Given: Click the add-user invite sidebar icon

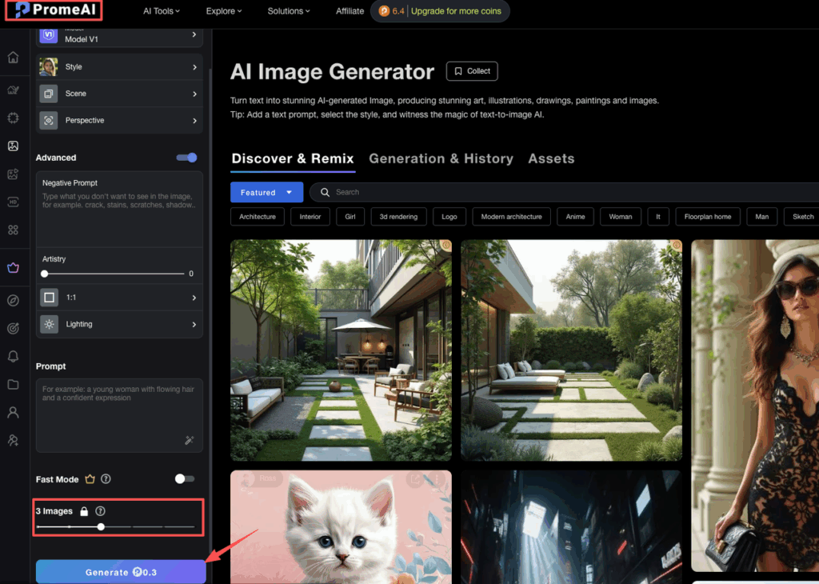Looking at the screenshot, I should 13,440.
